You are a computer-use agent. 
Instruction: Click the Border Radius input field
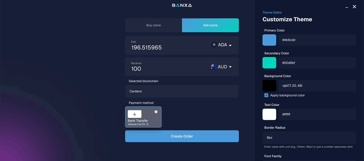coord(309,137)
